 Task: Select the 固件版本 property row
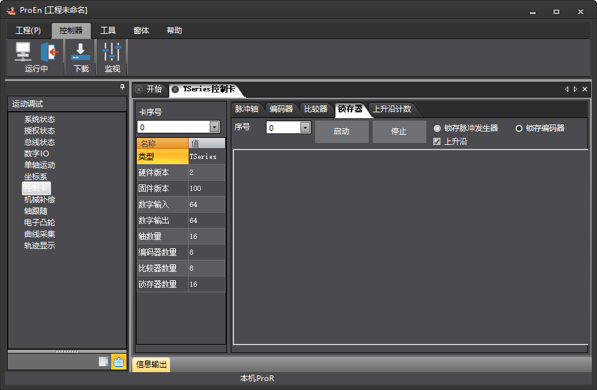click(x=181, y=188)
